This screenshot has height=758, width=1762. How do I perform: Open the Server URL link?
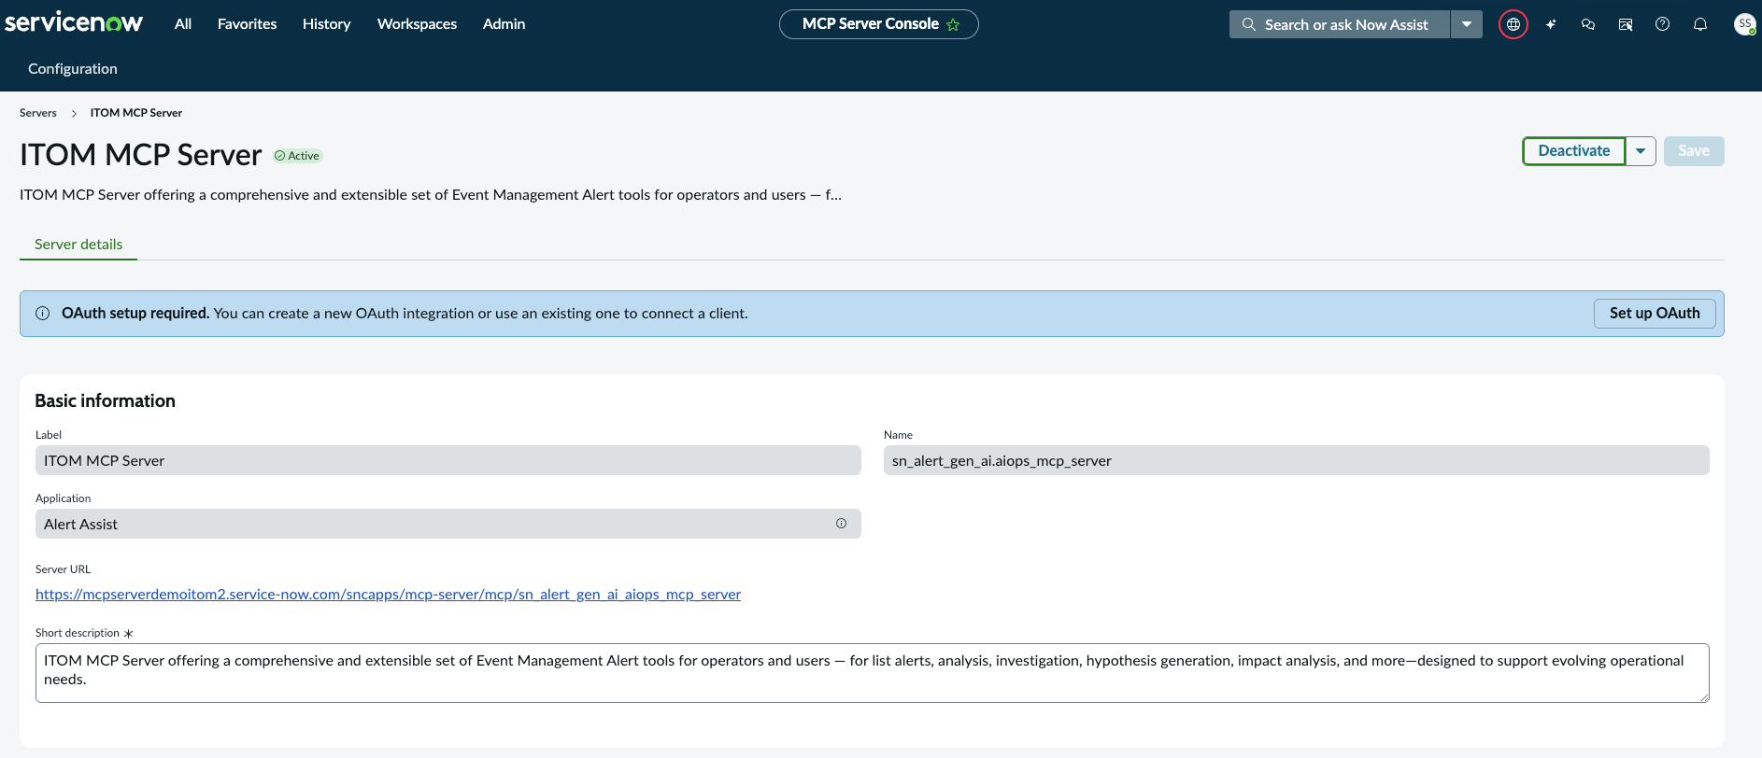pos(388,595)
